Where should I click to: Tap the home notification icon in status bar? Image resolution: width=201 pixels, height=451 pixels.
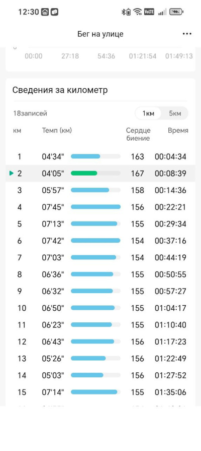45,12
